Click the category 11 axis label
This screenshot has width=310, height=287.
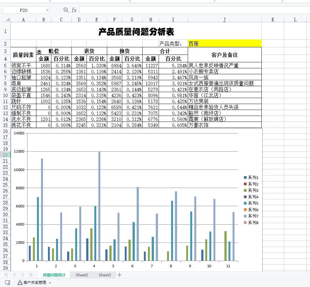point(228,266)
